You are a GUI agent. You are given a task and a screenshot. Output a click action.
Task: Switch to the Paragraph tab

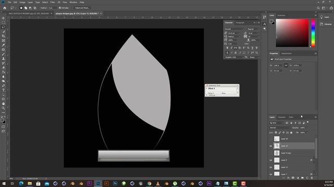240,22
